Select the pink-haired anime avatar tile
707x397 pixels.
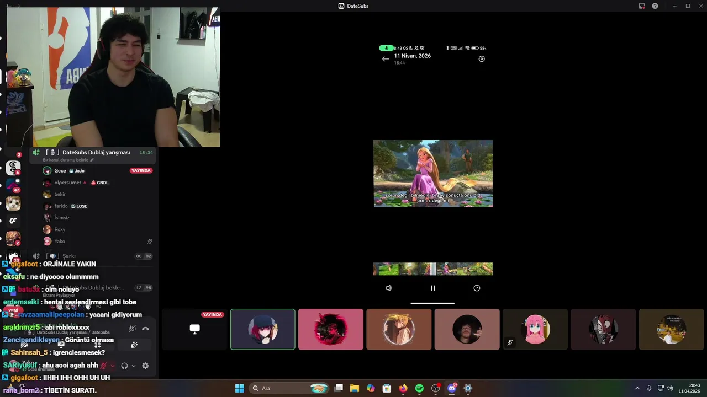pos(535,329)
